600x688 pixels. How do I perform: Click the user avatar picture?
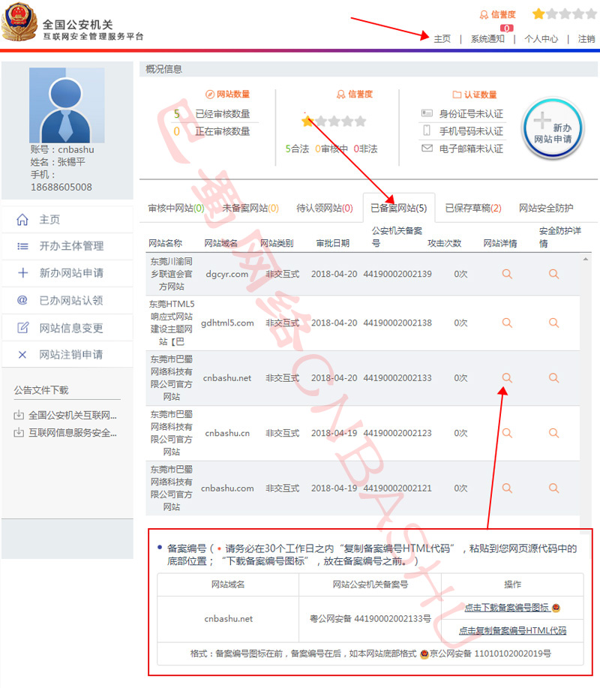click(x=66, y=105)
